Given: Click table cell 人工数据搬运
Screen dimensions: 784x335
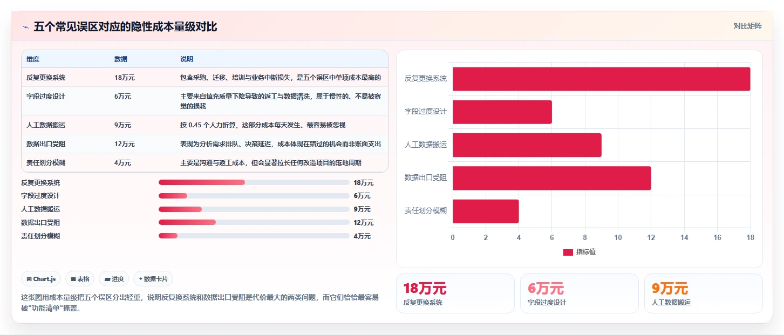Looking at the screenshot, I should (46, 125).
